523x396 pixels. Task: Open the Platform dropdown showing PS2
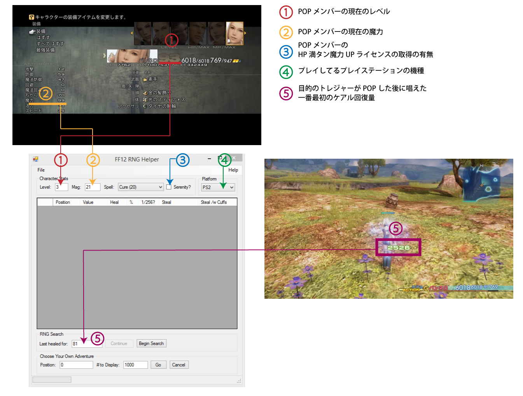[x=218, y=187]
